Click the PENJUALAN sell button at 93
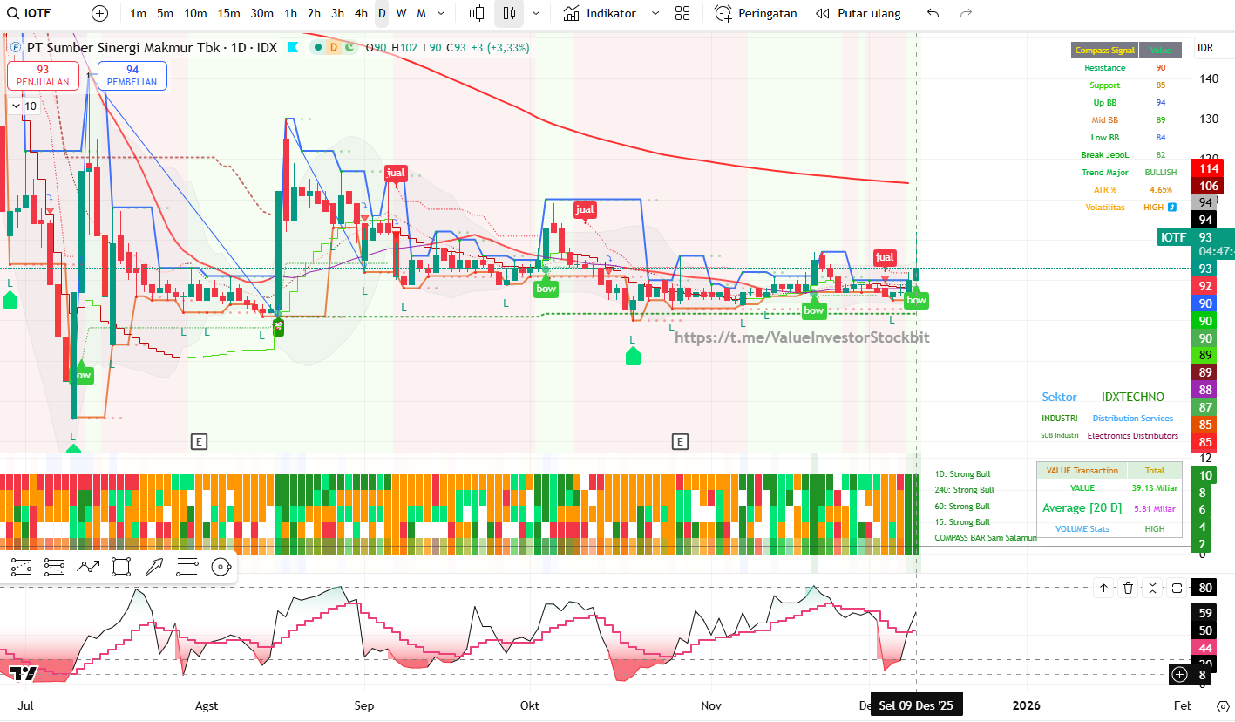This screenshot has width=1235, height=722. tap(43, 76)
